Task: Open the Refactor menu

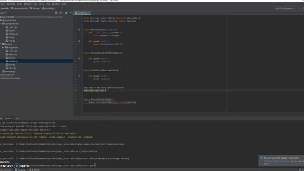Action: (28, 4)
